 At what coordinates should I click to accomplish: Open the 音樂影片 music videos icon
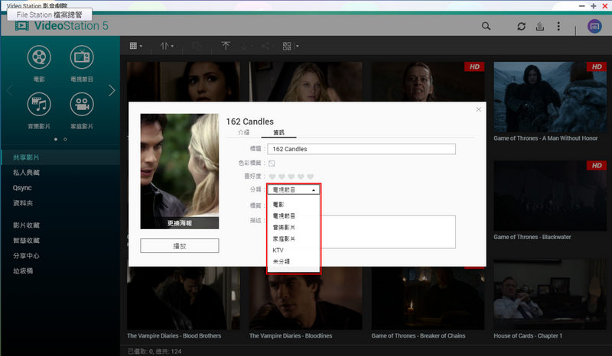39,104
